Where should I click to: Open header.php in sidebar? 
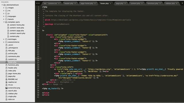pos(13,68)
